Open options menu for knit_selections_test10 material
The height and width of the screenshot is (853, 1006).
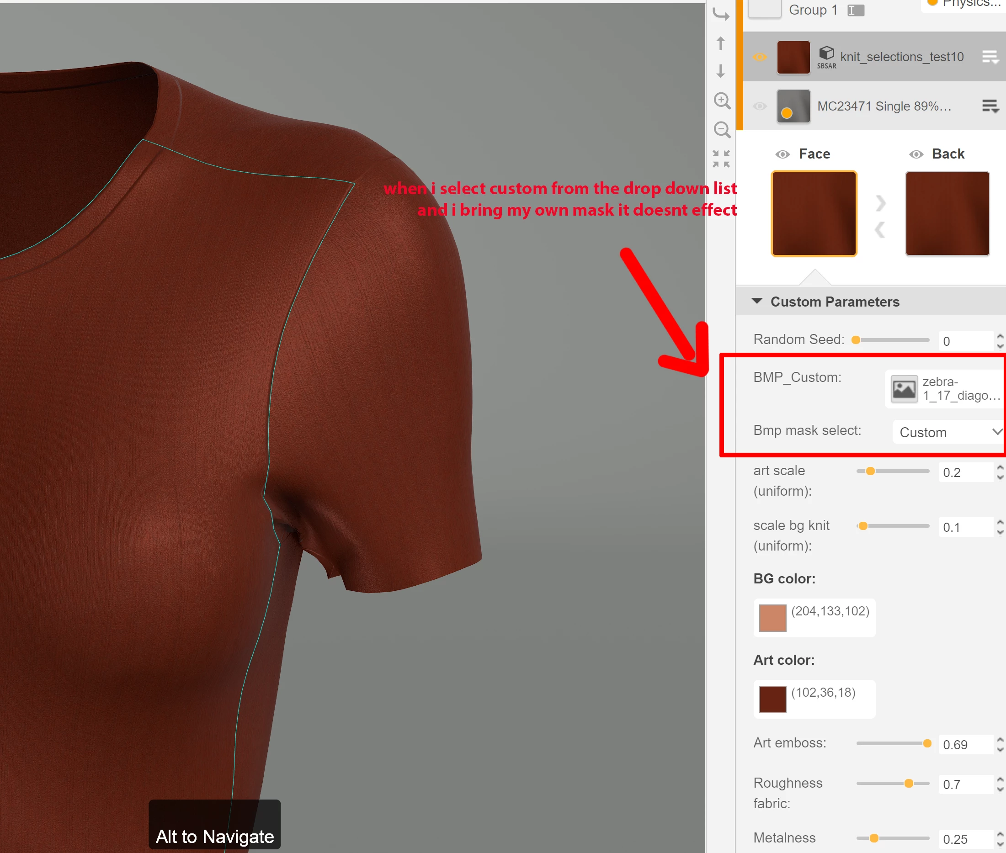(990, 57)
